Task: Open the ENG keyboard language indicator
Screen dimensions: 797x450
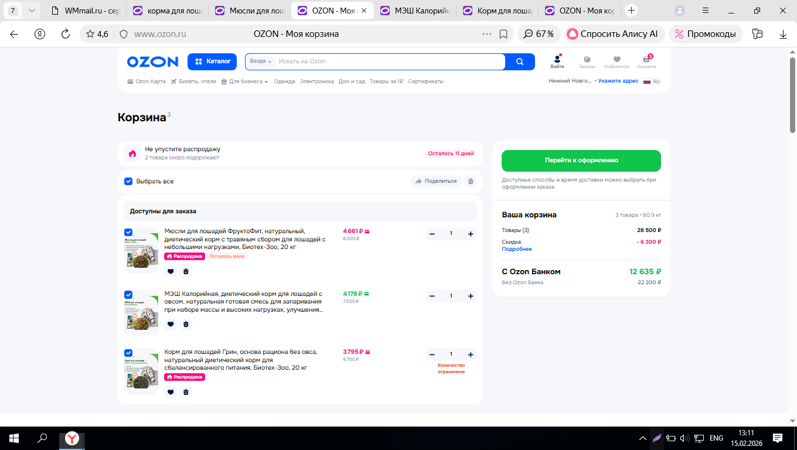Action: 716,438
